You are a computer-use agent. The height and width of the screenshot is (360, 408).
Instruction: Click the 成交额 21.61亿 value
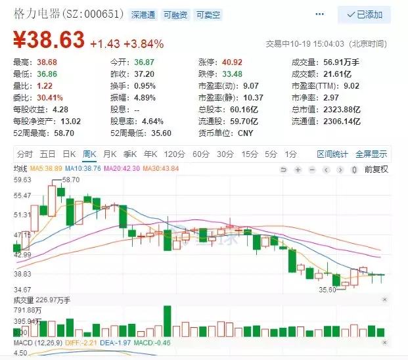pos(337,74)
